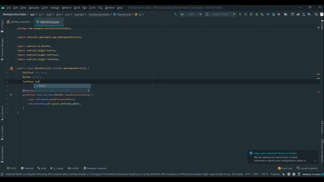Click the line:column 13:17 indicator
Screen dimensions: 324x182
[248, 174]
